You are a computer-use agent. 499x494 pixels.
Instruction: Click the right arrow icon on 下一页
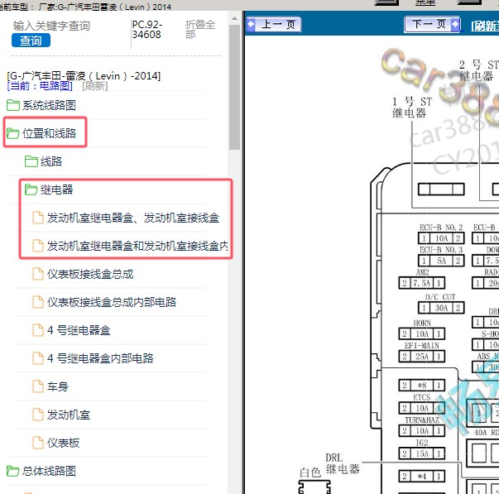click(455, 24)
